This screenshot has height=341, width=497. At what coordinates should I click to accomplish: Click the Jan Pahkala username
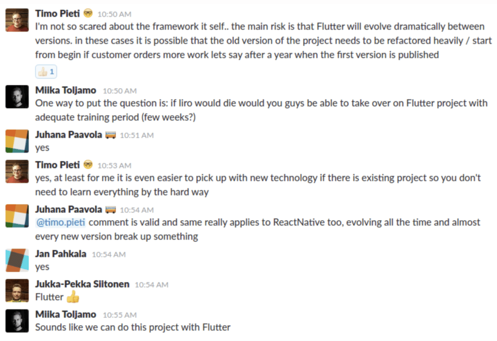[x=61, y=254]
